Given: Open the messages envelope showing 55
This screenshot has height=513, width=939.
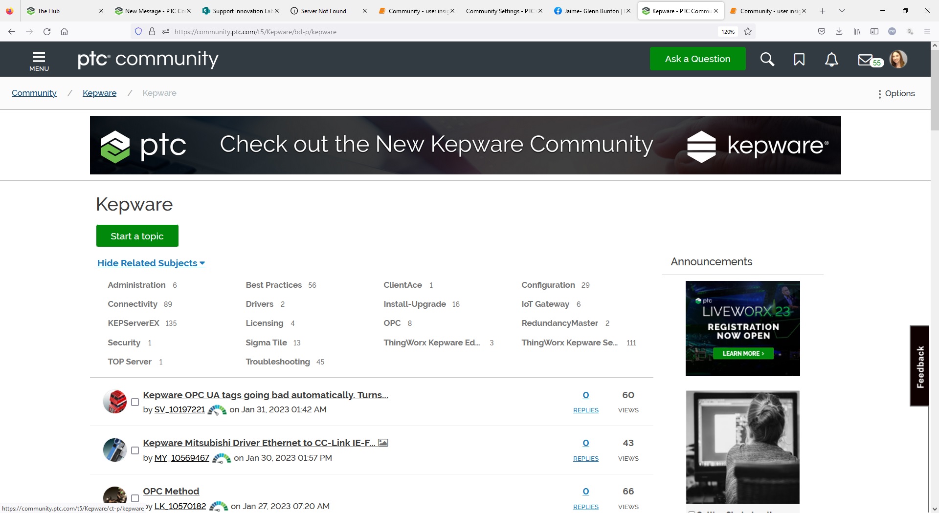Looking at the screenshot, I should click(x=866, y=59).
